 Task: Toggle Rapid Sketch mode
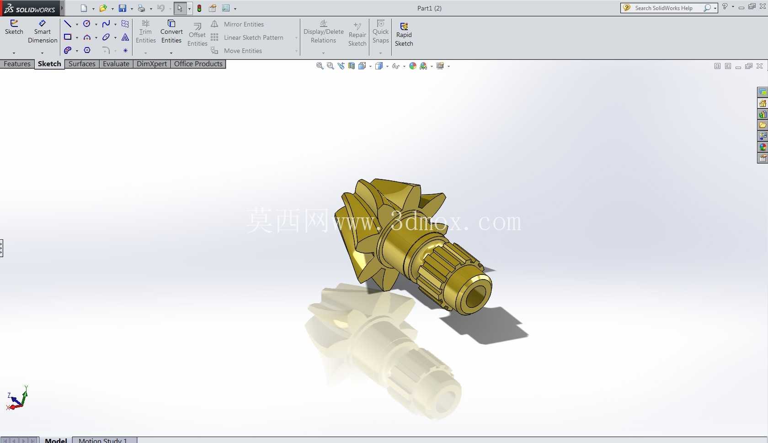click(x=404, y=35)
